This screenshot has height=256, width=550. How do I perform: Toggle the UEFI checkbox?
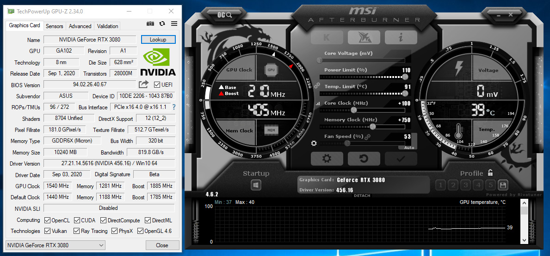(x=157, y=84)
